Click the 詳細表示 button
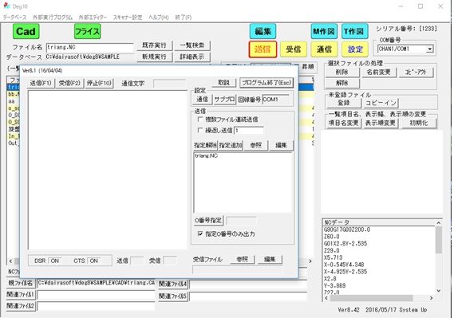Viewport: 454px width, 318px height. tap(192, 57)
